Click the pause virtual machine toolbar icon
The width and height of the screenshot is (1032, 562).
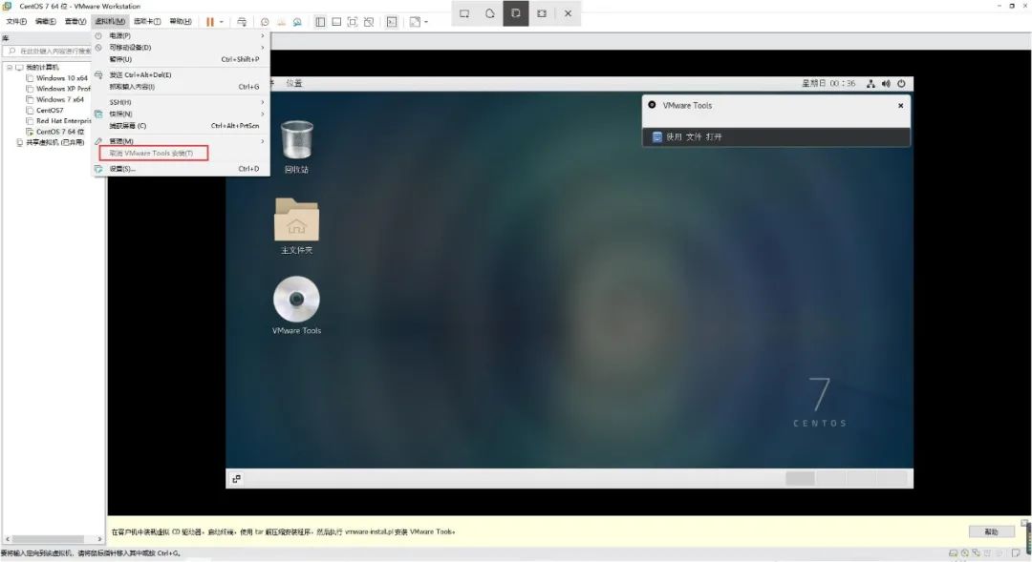210,22
